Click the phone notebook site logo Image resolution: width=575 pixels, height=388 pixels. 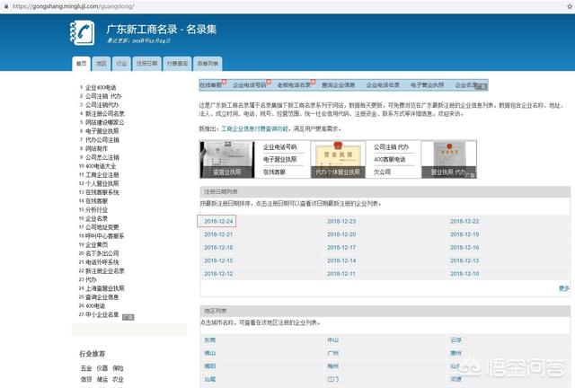point(83,33)
